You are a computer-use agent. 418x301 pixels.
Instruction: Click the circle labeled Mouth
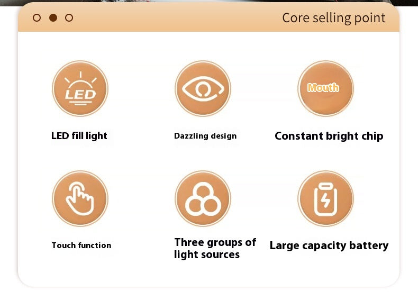pos(326,88)
